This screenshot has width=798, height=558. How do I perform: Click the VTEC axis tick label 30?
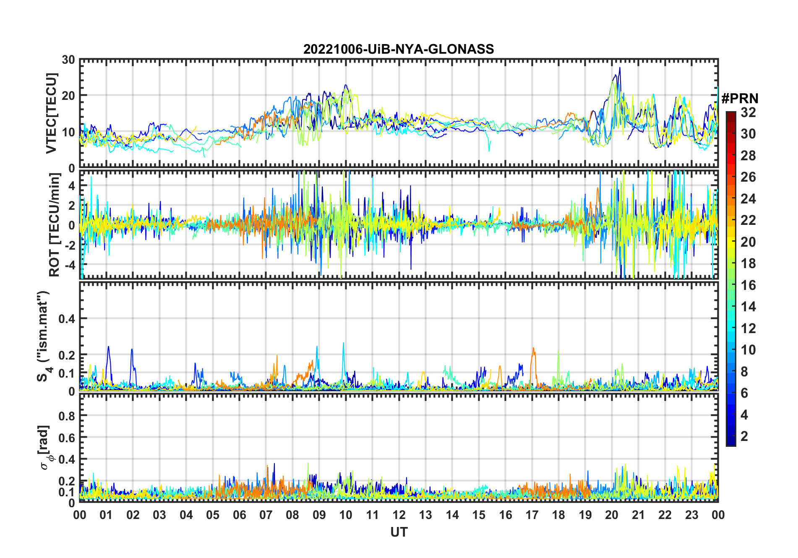[x=68, y=60]
